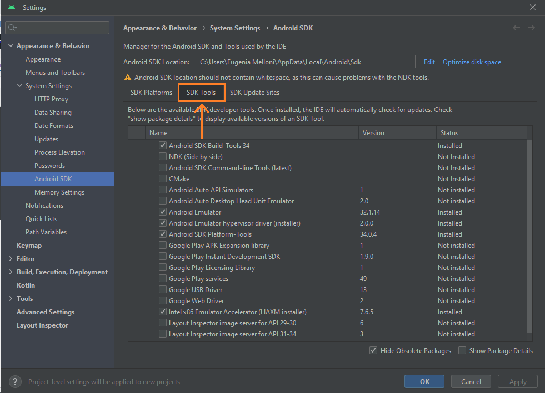The image size is (545, 393).
Task: Sort by the Status column header
Action: (x=482, y=133)
